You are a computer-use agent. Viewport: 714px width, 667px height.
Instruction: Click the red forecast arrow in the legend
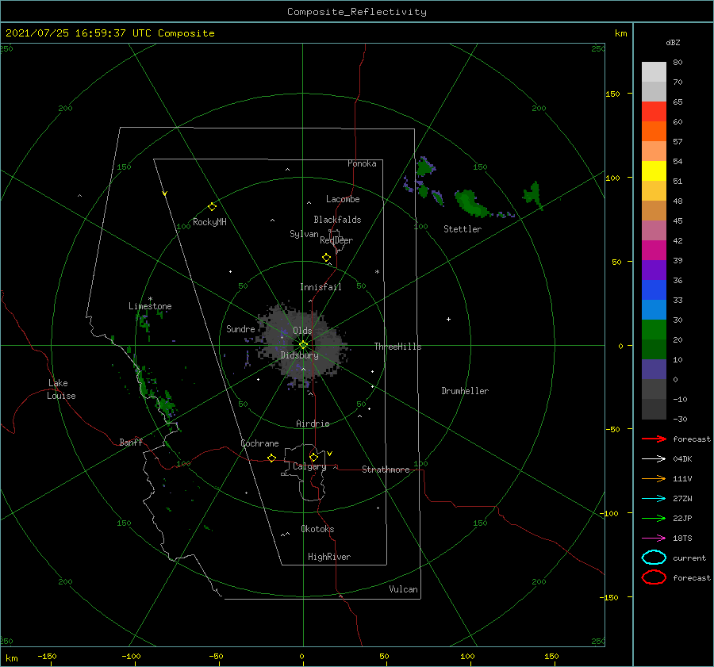coord(654,439)
